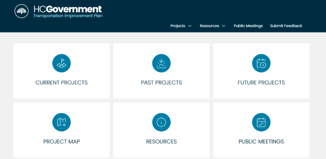Open the Resources navigation menu label

(209, 26)
